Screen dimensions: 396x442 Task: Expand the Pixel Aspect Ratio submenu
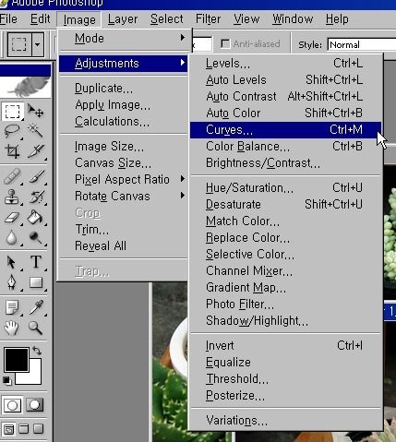click(123, 179)
